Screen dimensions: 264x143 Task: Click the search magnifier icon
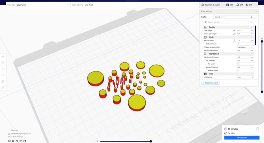pyautogui.click(x=205, y=22)
